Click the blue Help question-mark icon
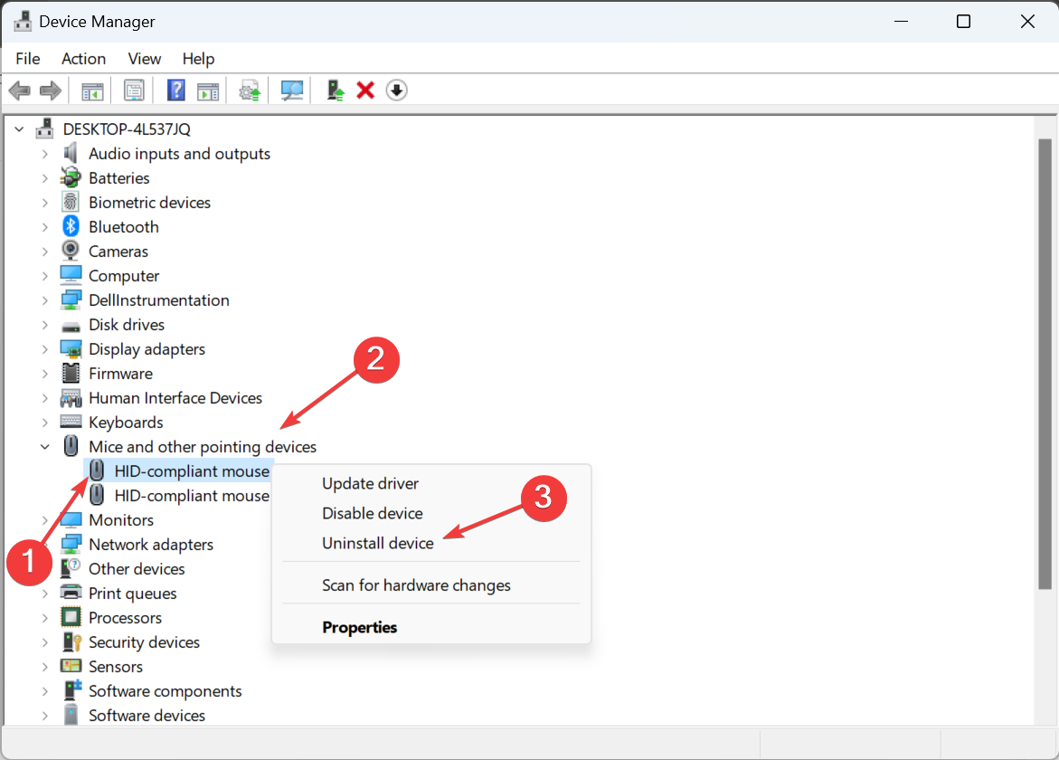The width and height of the screenshot is (1059, 760). (x=175, y=90)
